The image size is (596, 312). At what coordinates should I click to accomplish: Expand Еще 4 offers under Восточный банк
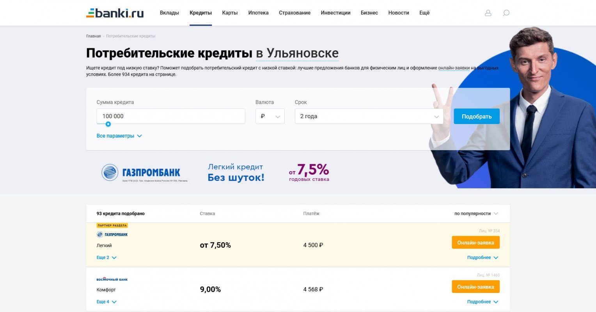point(106,302)
